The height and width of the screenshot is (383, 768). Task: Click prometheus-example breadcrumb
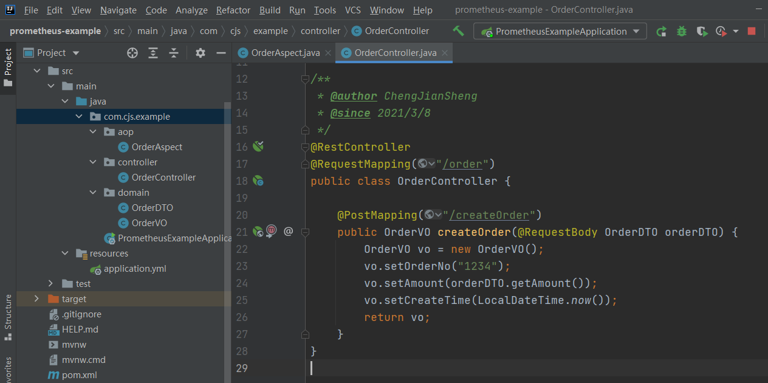[x=56, y=31]
